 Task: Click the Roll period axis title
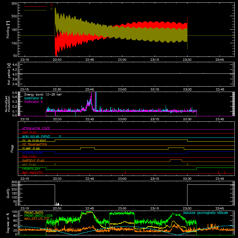point(9,74)
